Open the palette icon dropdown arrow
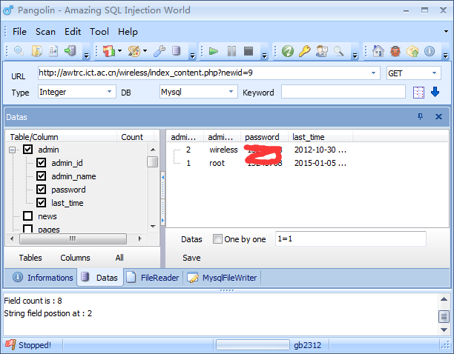 pos(145,51)
